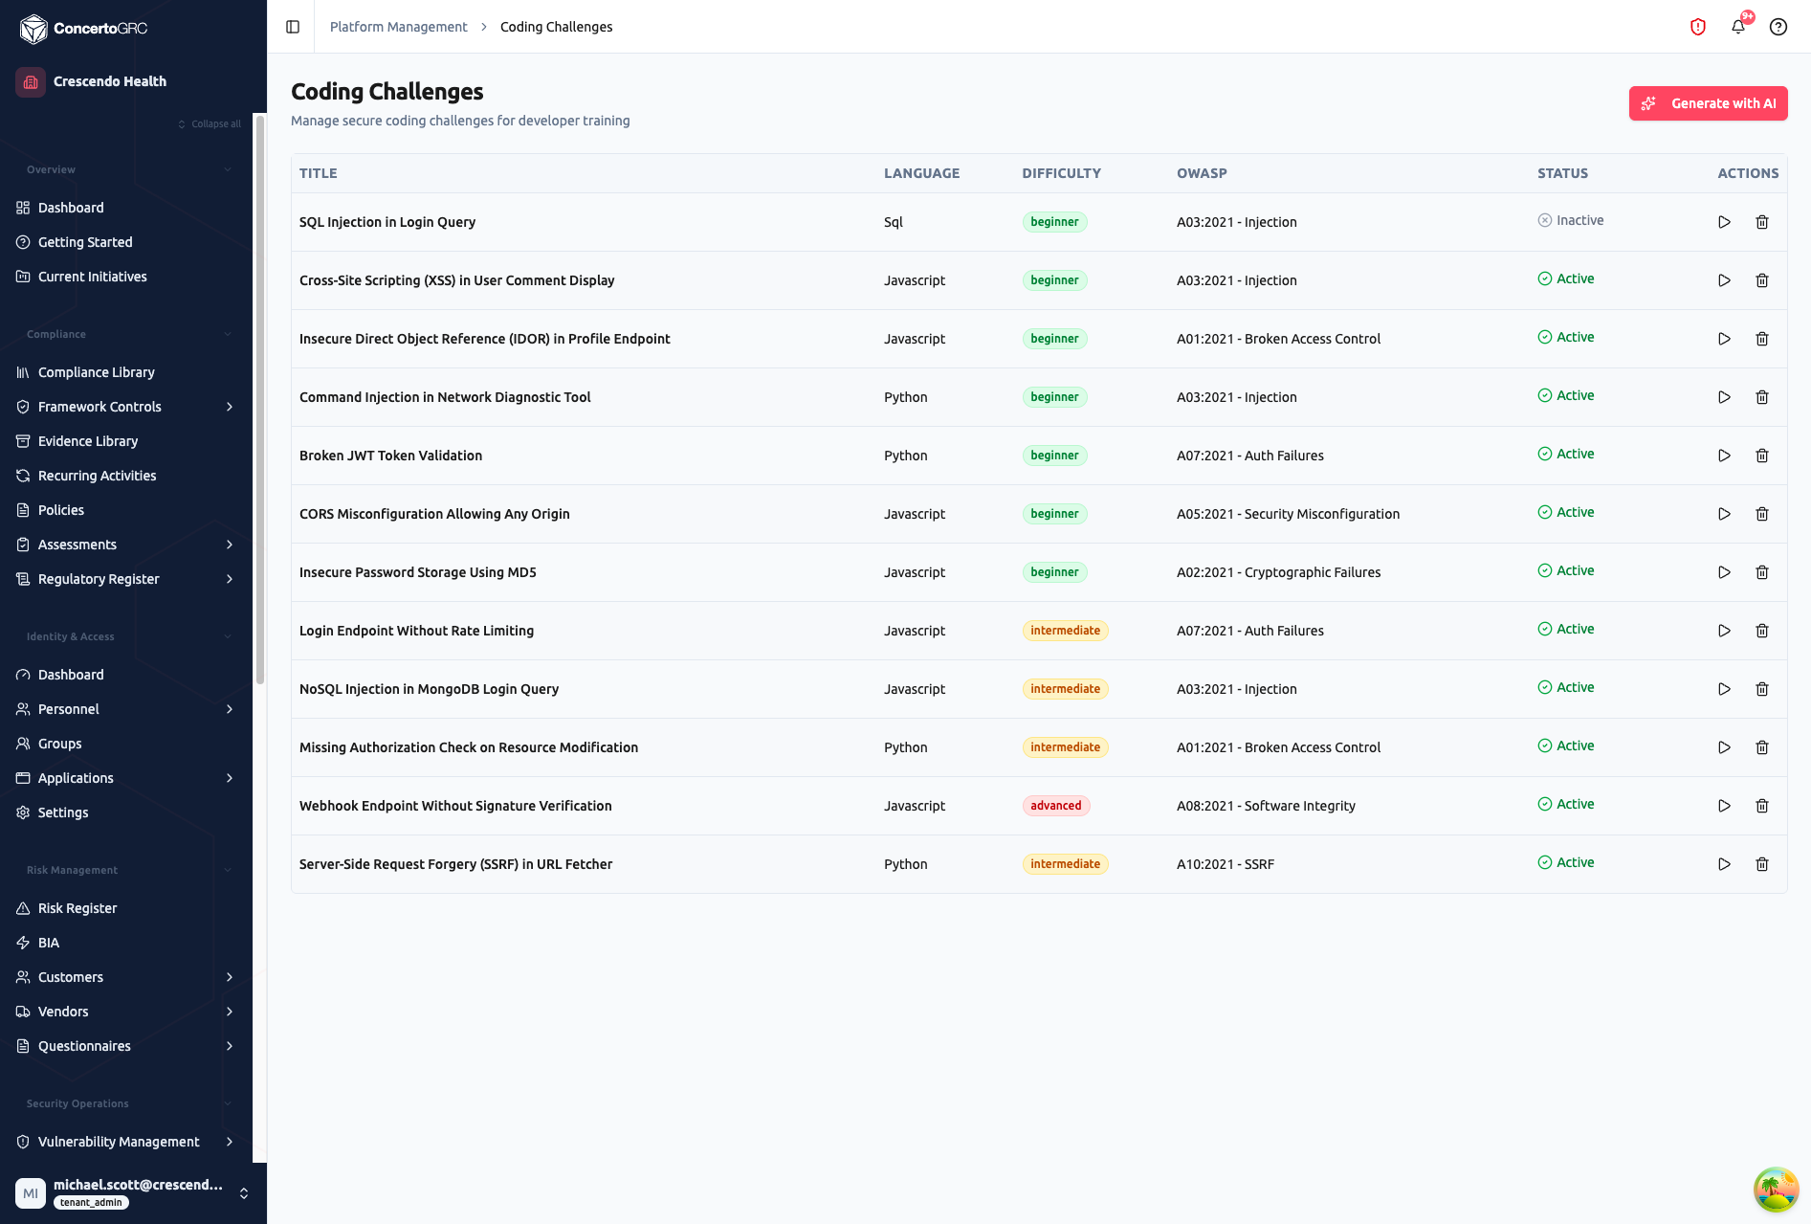Run the NoSQL Injection in MongoDB challenge
The image size is (1811, 1224).
coord(1724,689)
